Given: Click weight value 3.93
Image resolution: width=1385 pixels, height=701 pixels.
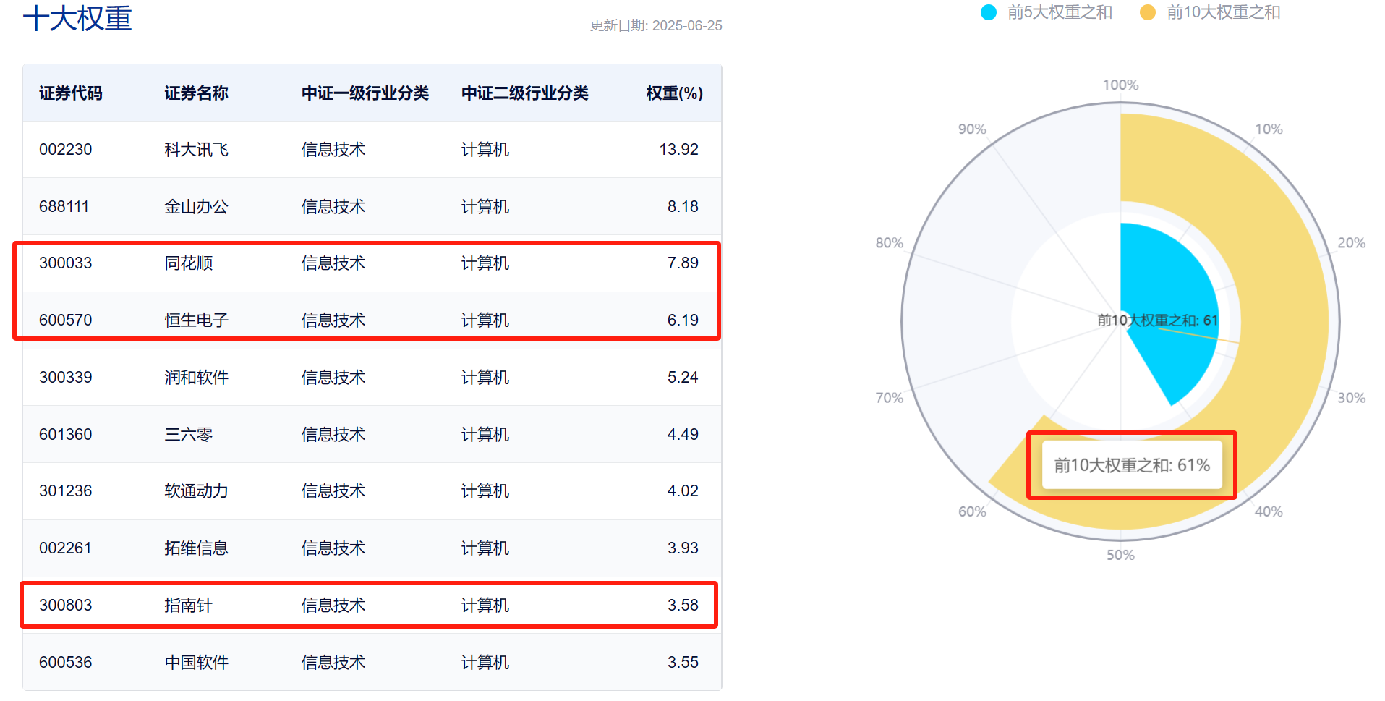Looking at the screenshot, I should pyautogui.click(x=683, y=548).
